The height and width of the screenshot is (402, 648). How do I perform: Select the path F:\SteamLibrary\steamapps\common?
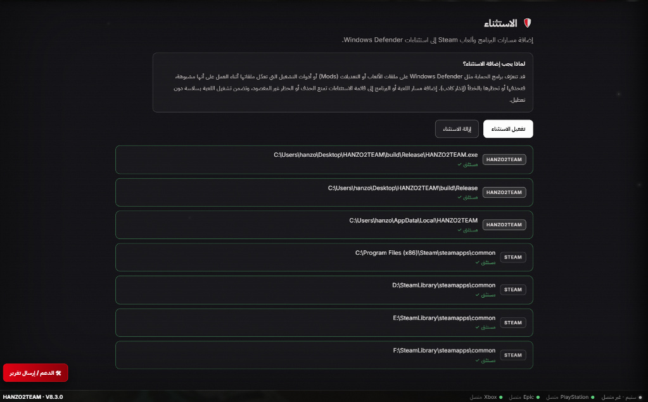click(444, 350)
